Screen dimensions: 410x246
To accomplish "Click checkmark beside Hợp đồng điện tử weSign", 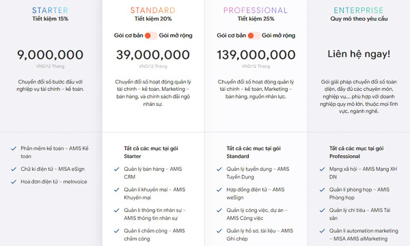I will [219, 190].
